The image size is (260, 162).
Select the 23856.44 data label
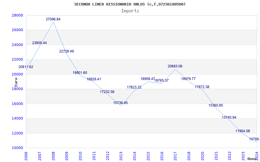39,43
